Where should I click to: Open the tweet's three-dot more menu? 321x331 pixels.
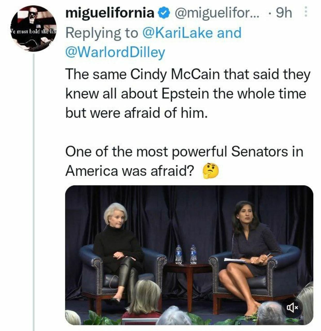[x=306, y=12]
